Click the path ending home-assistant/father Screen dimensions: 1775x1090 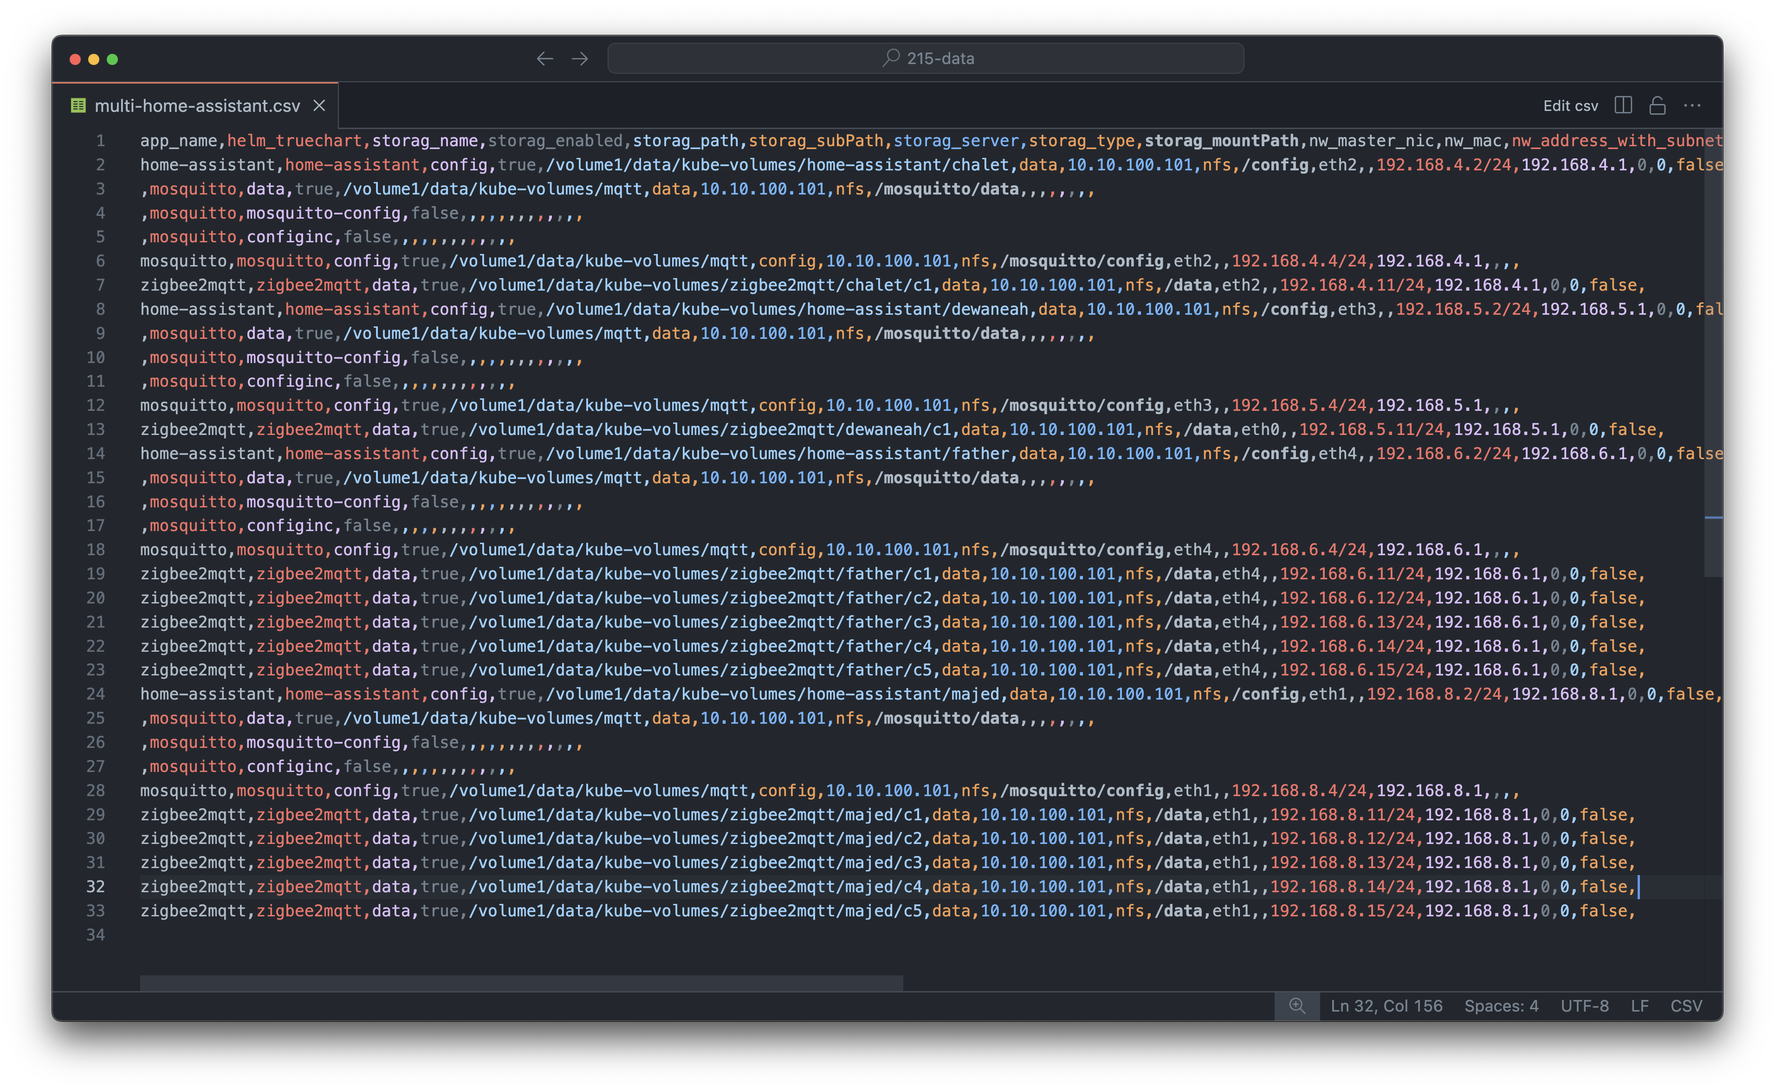(777, 454)
